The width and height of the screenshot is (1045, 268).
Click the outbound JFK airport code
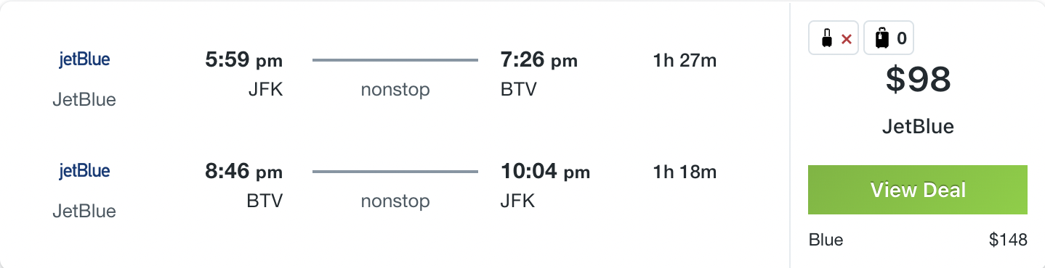(x=265, y=90)
